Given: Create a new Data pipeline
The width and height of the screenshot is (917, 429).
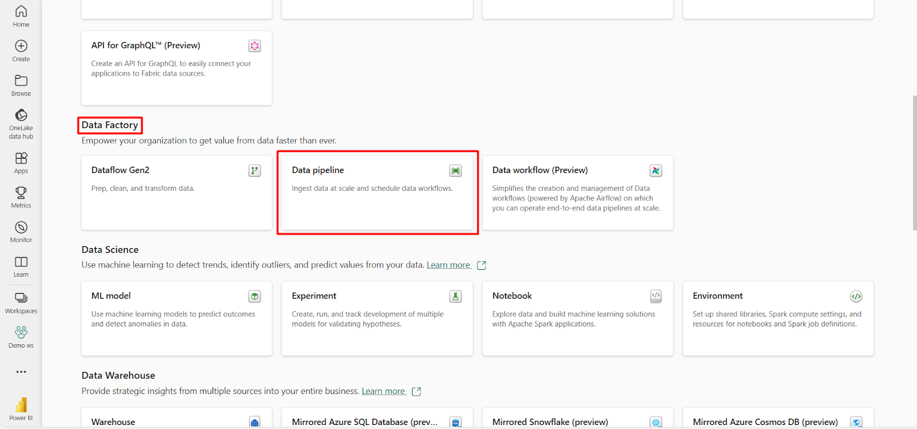Looking at the screenshot, I should click(x=377, y=193).
